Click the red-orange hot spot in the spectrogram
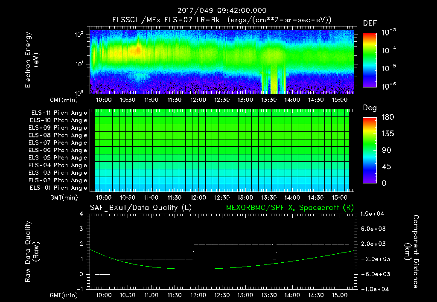The image size is (437, 302). pyautogui.click(x=138, y=50)
